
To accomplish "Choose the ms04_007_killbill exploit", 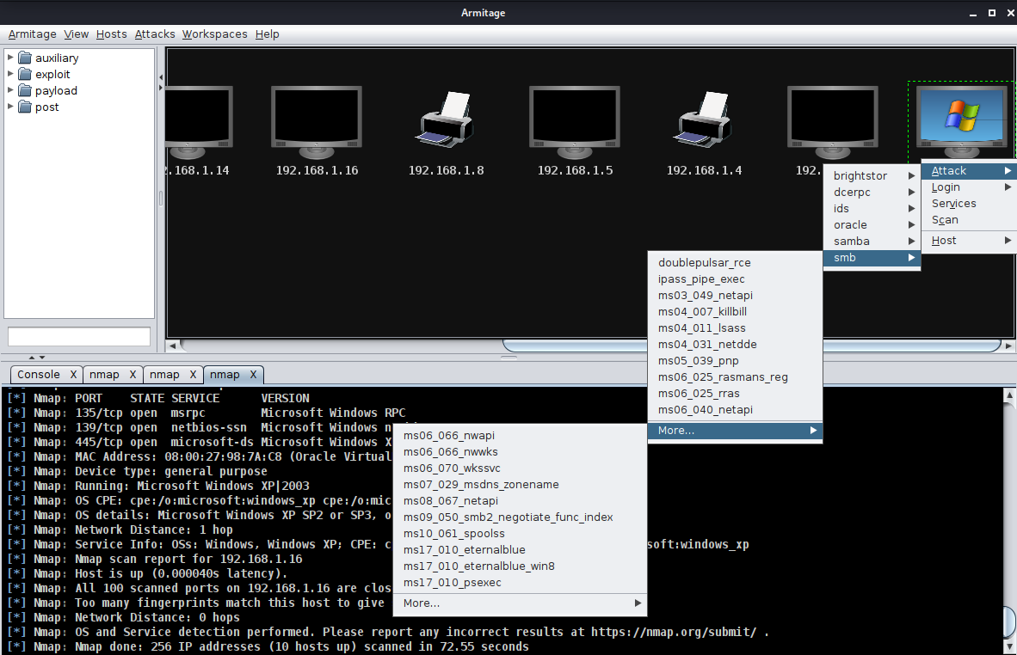I will (x=735, y=312).
